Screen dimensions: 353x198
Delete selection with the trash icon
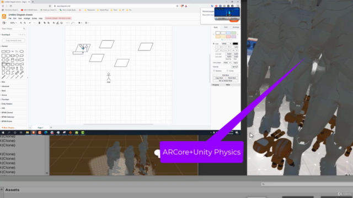[x=39, y=23]
